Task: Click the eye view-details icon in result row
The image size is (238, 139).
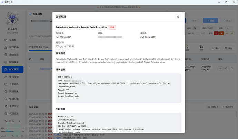Action: (220, 68)
